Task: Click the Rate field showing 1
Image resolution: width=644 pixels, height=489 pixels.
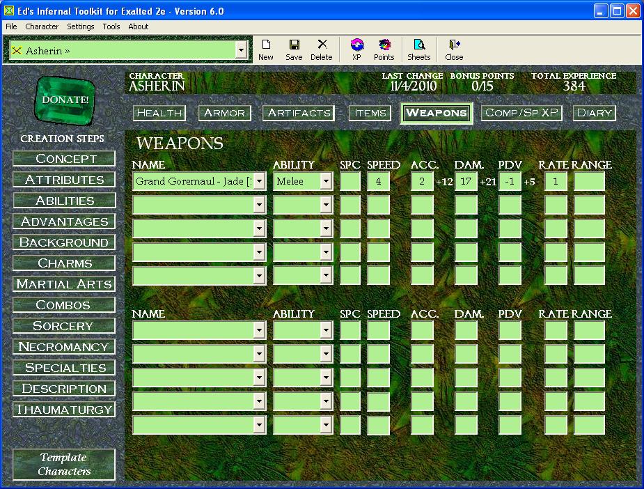Action: [x=556, y=181]
